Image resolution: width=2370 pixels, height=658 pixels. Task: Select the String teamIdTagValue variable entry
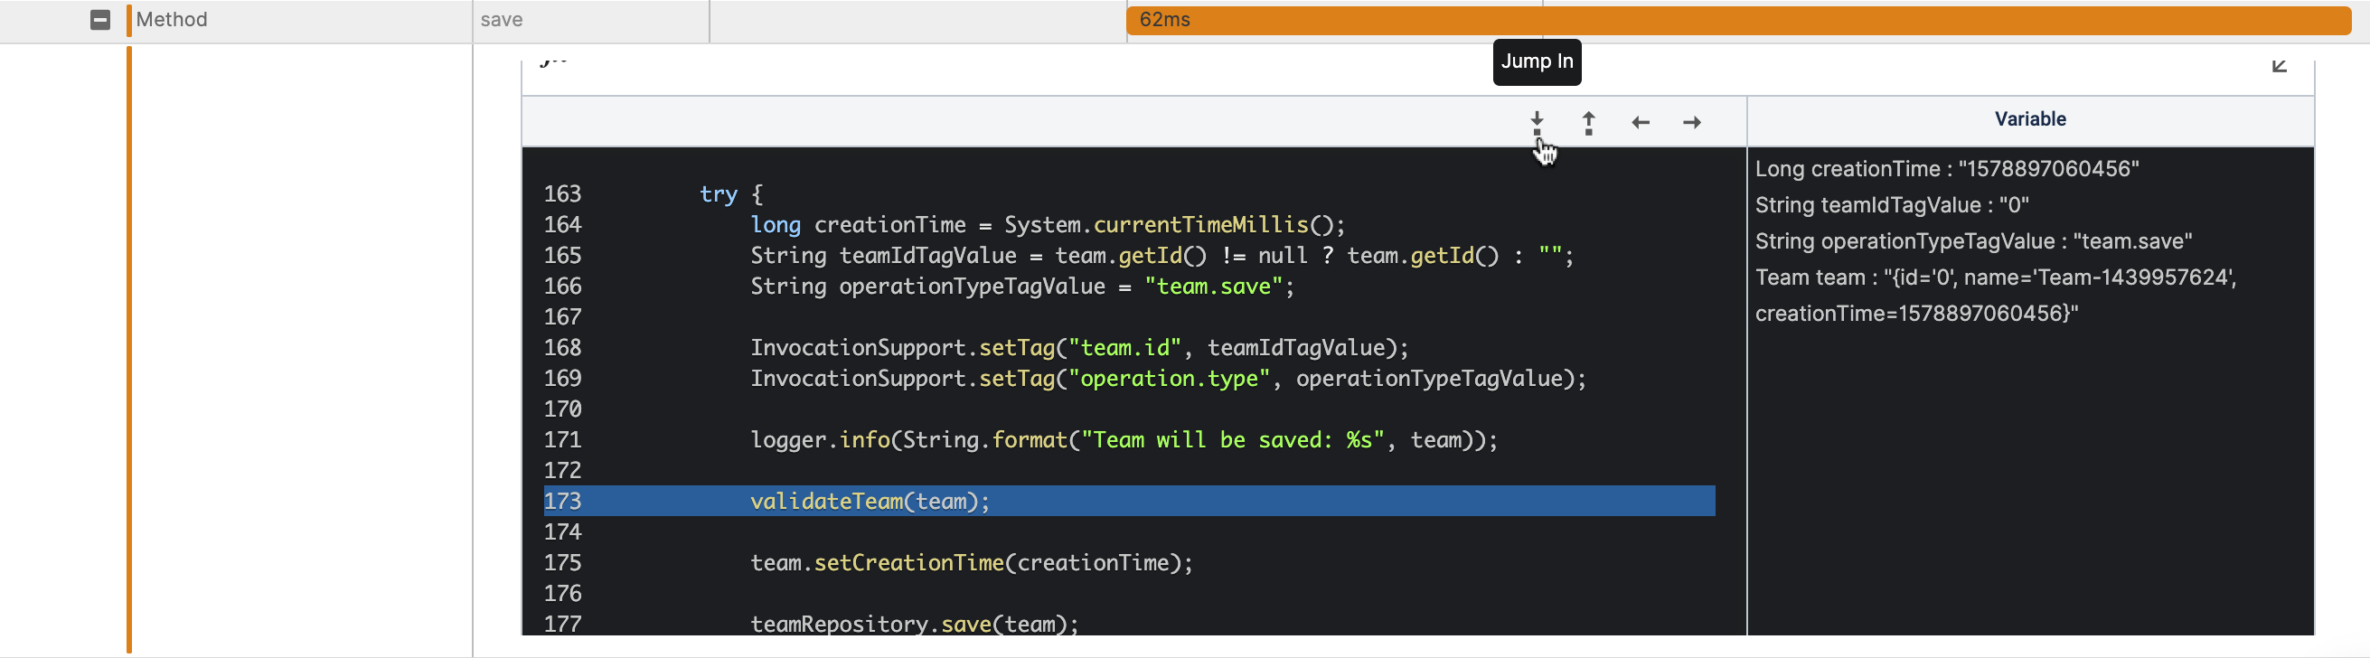1891,205
